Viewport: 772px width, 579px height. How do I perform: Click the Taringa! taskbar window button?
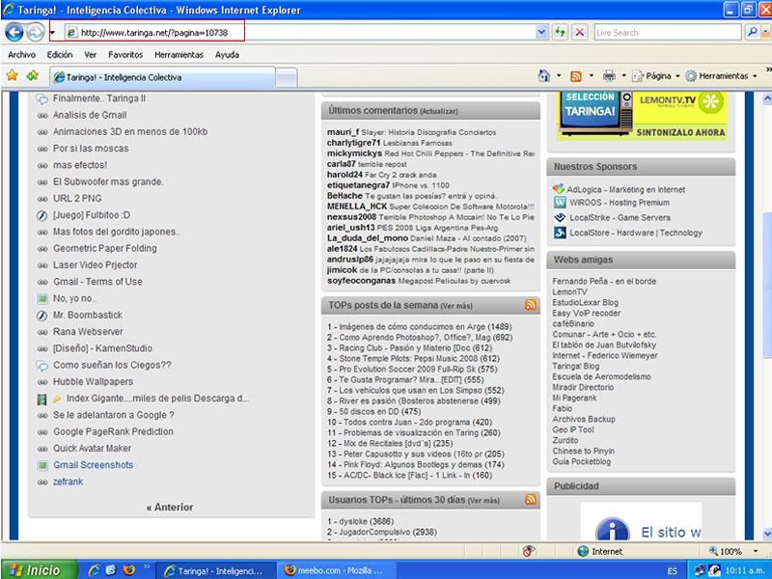coord(216,570)
